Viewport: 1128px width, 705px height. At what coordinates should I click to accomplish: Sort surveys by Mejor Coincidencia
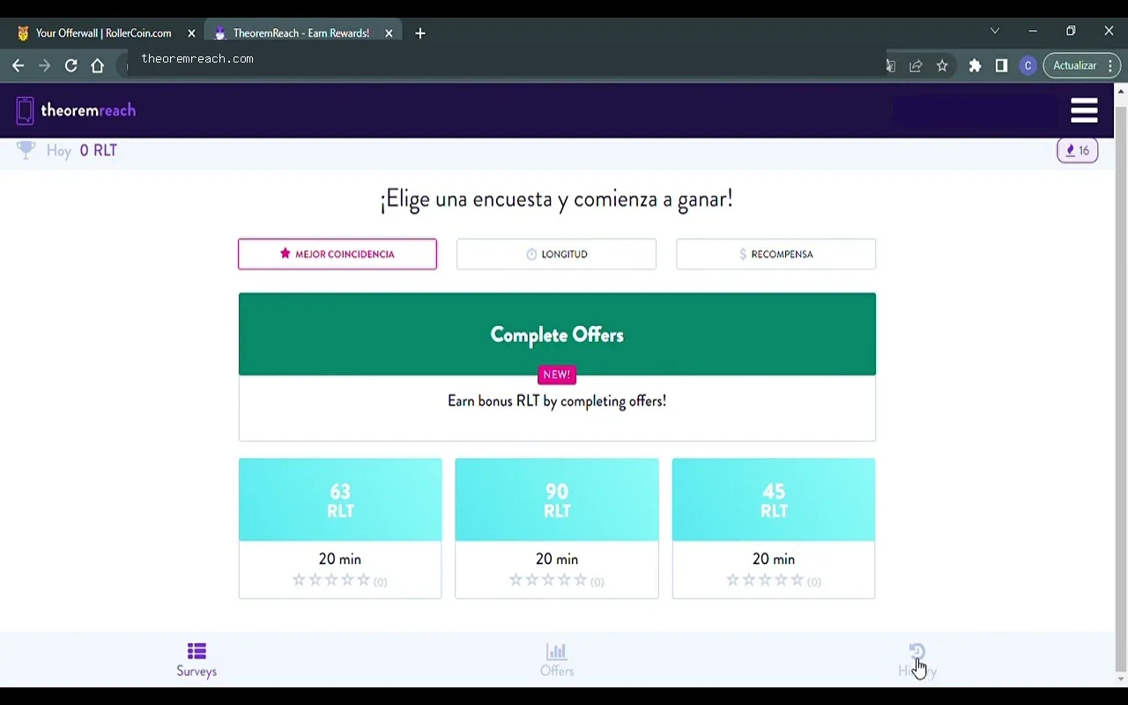click(338, 254)
